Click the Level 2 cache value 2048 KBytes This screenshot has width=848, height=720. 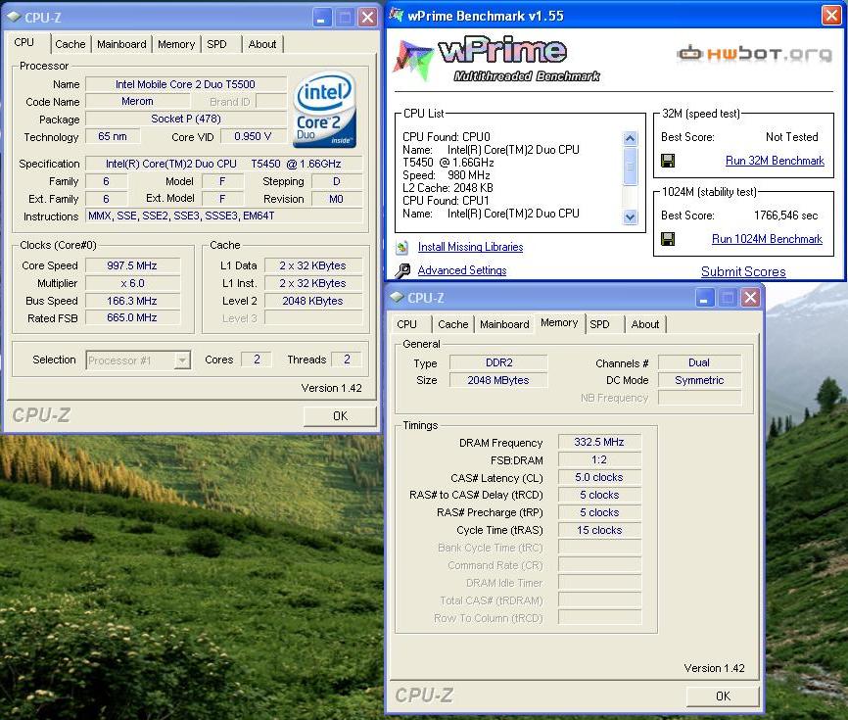coord(312,301)
